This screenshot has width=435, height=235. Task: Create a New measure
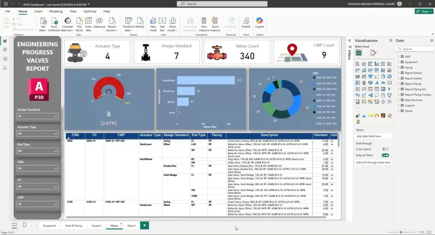(204, 24)
